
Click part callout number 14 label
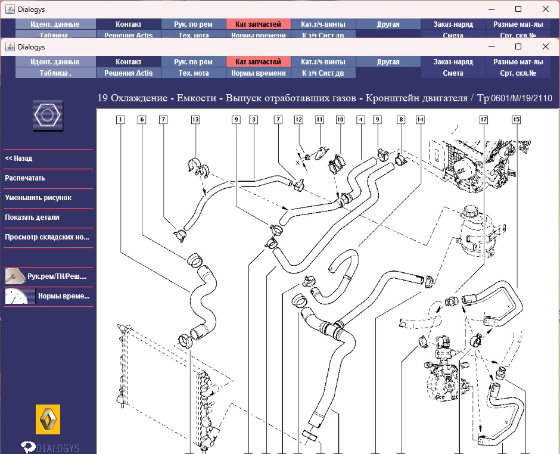(x=421, y=120)
